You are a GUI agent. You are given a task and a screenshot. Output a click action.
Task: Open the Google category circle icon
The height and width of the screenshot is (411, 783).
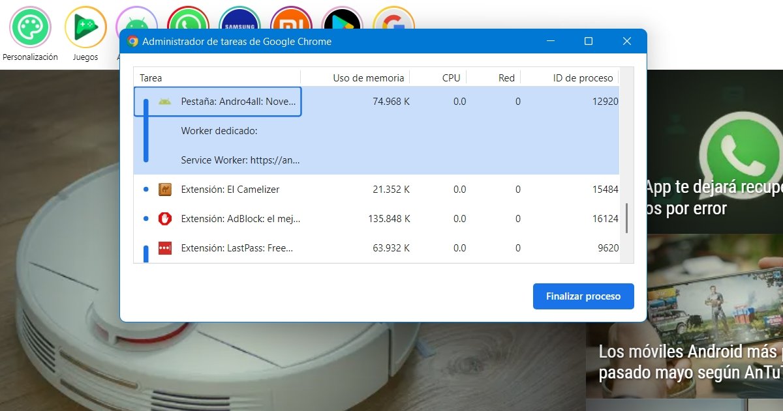[393, 18]
